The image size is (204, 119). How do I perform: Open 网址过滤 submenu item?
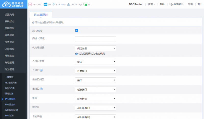pyautogui.click(x=9, y=93)
